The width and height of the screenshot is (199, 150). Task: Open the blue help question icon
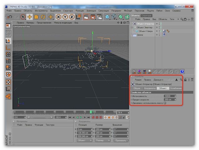(x=182, y=71)
